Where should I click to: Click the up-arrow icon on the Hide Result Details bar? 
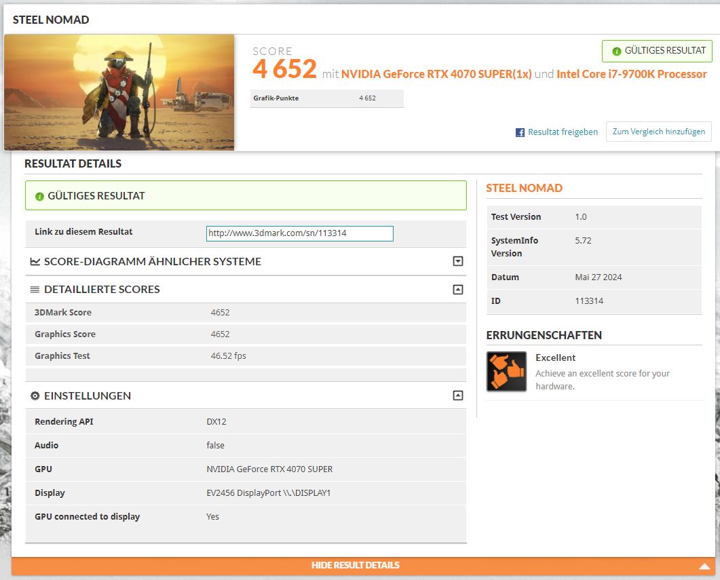(x=704, y=566)
